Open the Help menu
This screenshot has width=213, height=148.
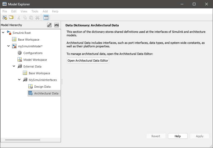[x=55, y=11]
